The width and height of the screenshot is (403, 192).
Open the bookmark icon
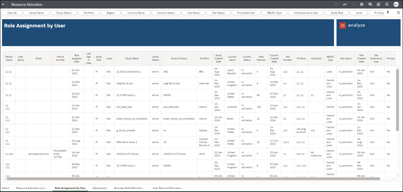[387, 5]
